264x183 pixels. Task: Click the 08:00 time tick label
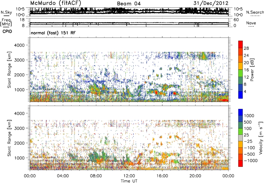click(x=96, y=176)
